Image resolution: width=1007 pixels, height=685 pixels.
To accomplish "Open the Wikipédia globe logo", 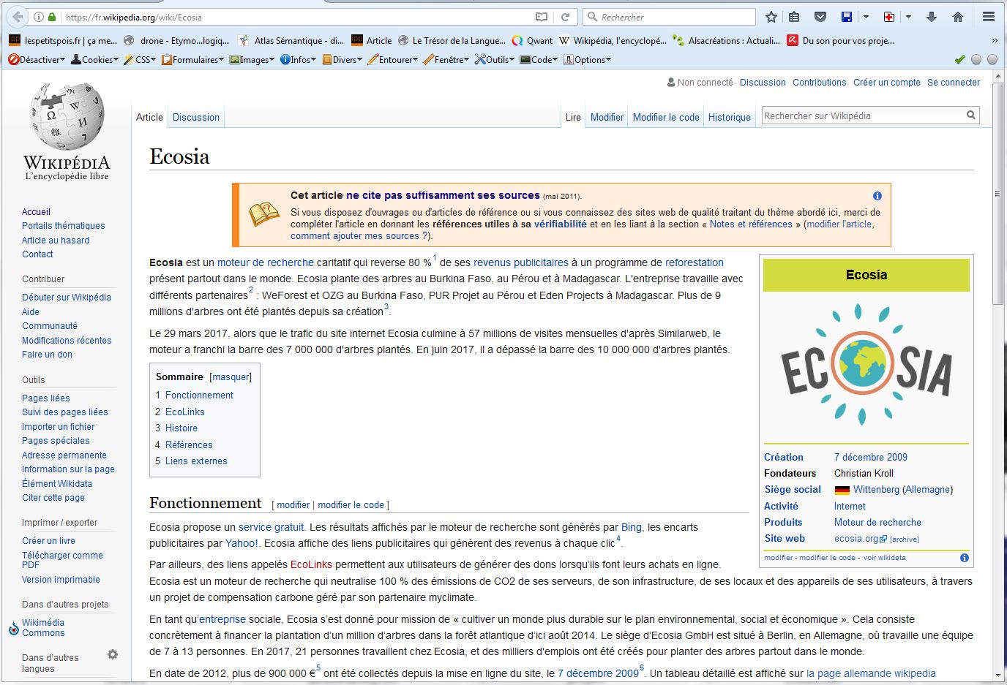I will click(x=67, y=131).
